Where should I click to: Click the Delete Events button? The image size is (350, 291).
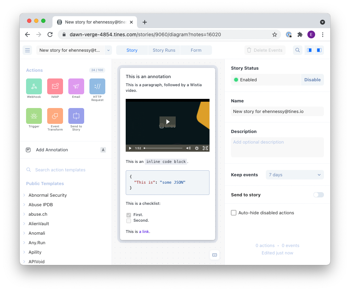(265, 50)
